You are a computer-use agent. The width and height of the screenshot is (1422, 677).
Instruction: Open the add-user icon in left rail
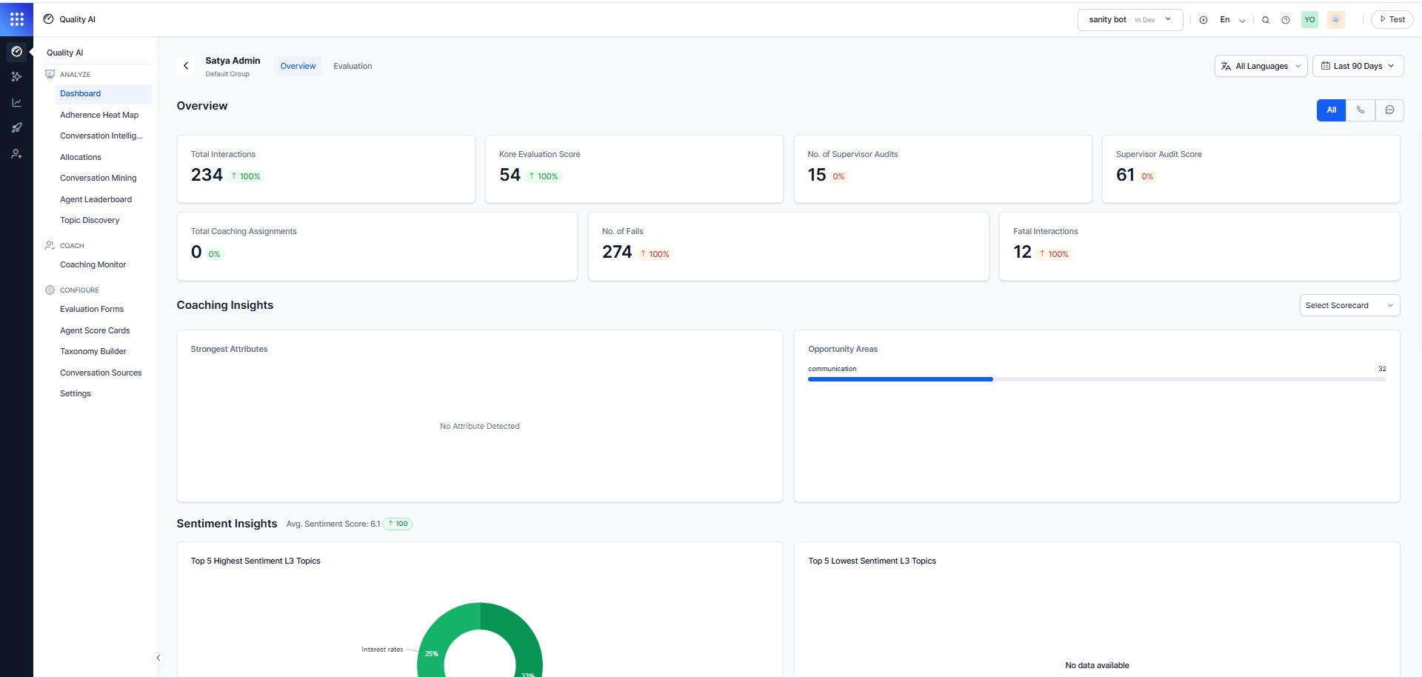click(x=16, y=154)
